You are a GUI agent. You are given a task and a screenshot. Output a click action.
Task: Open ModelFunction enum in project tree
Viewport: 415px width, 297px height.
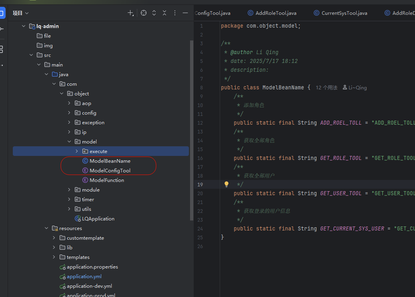(106, 180)
